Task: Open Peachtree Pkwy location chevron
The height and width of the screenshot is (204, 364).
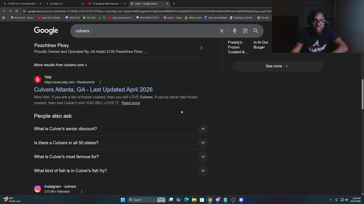Action: pos(201,48)
